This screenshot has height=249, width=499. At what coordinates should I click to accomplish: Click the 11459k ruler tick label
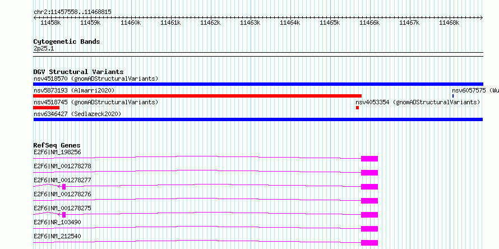coord(90,22)
